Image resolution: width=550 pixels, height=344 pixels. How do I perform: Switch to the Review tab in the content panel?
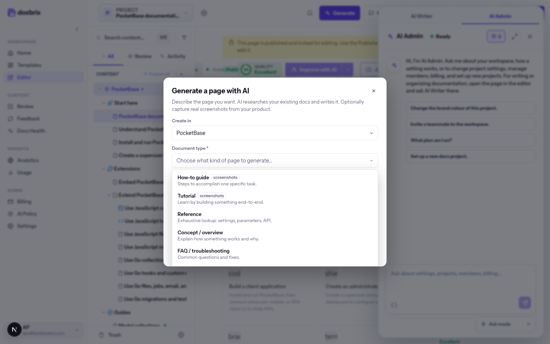140,56
